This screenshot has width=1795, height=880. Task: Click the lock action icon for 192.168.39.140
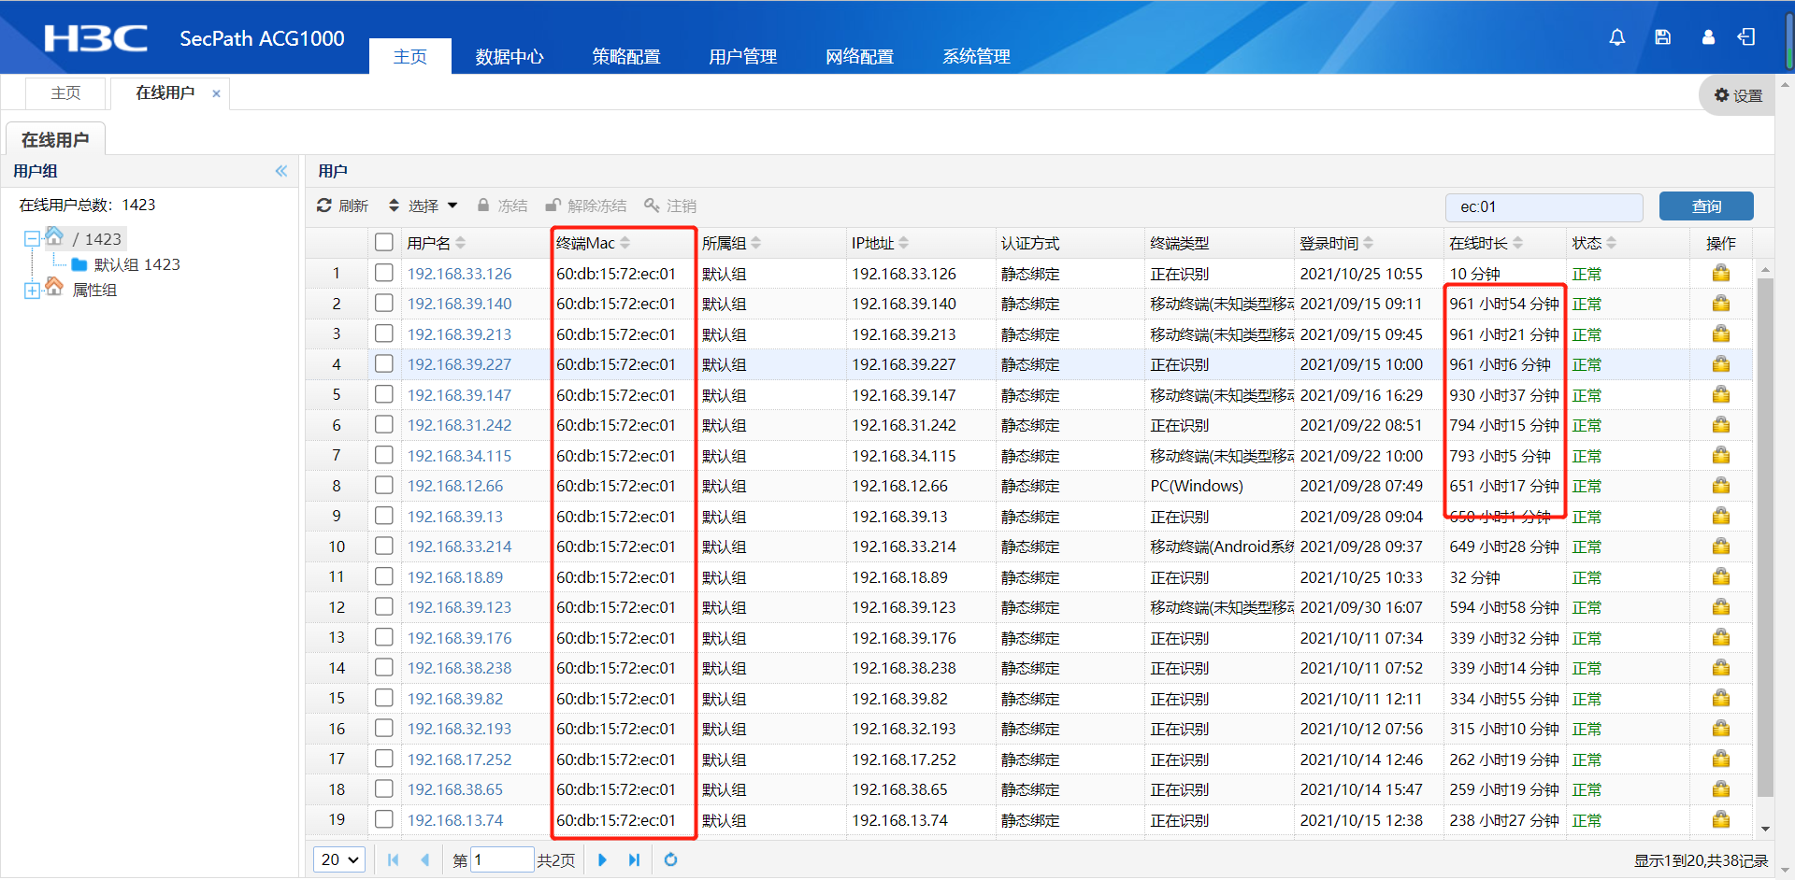(1721, 304)
